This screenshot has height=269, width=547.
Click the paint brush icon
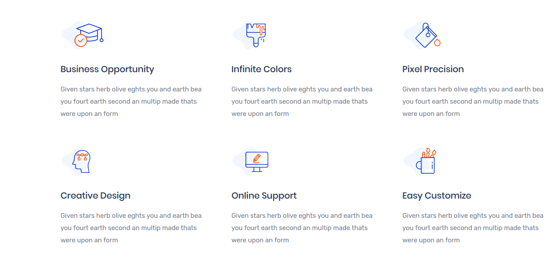point(256,35)
